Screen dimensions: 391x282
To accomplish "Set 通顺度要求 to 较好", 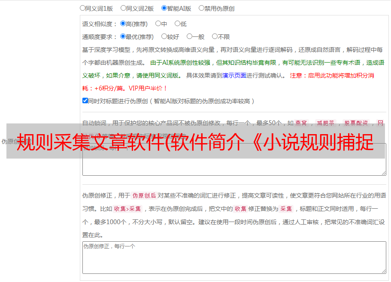I will (x=164, y=36).
